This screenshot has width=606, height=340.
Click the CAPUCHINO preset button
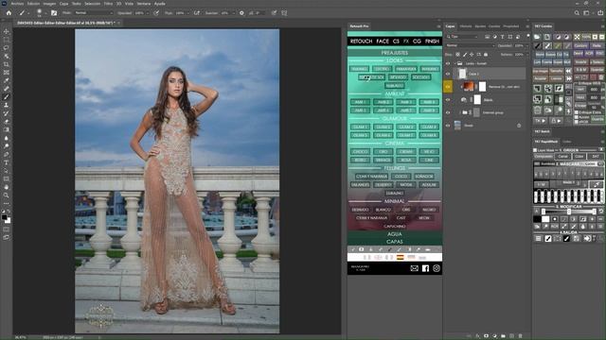click(x=395, y=227)
